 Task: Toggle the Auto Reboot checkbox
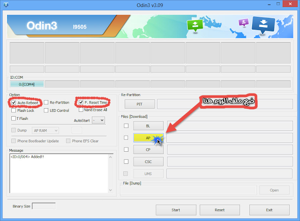coord(14,103)
